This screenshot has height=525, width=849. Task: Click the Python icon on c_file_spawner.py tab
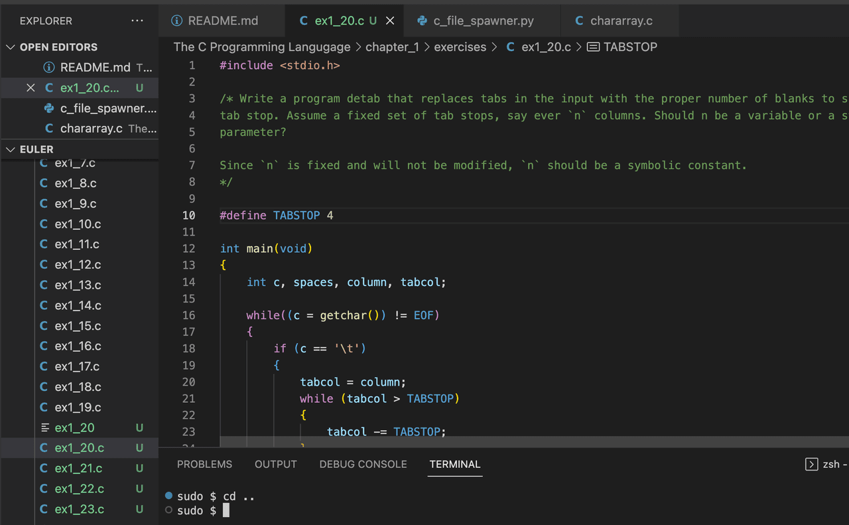tap(423, 21)
